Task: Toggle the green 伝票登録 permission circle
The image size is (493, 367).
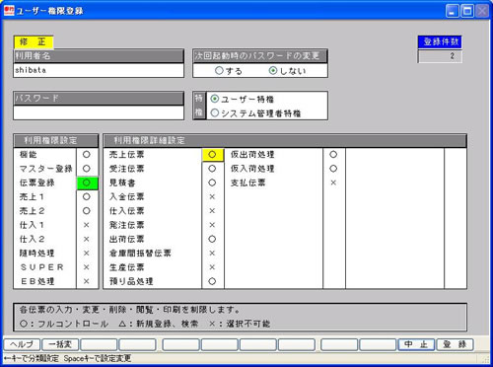Action: (87, 183)
